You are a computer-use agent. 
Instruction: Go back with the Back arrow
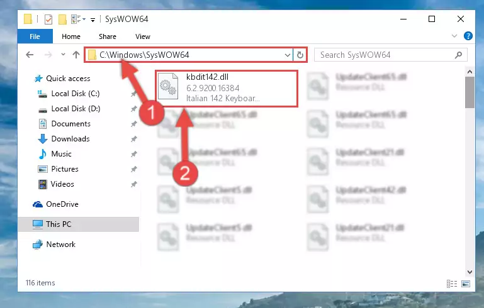tap(30, 55)
